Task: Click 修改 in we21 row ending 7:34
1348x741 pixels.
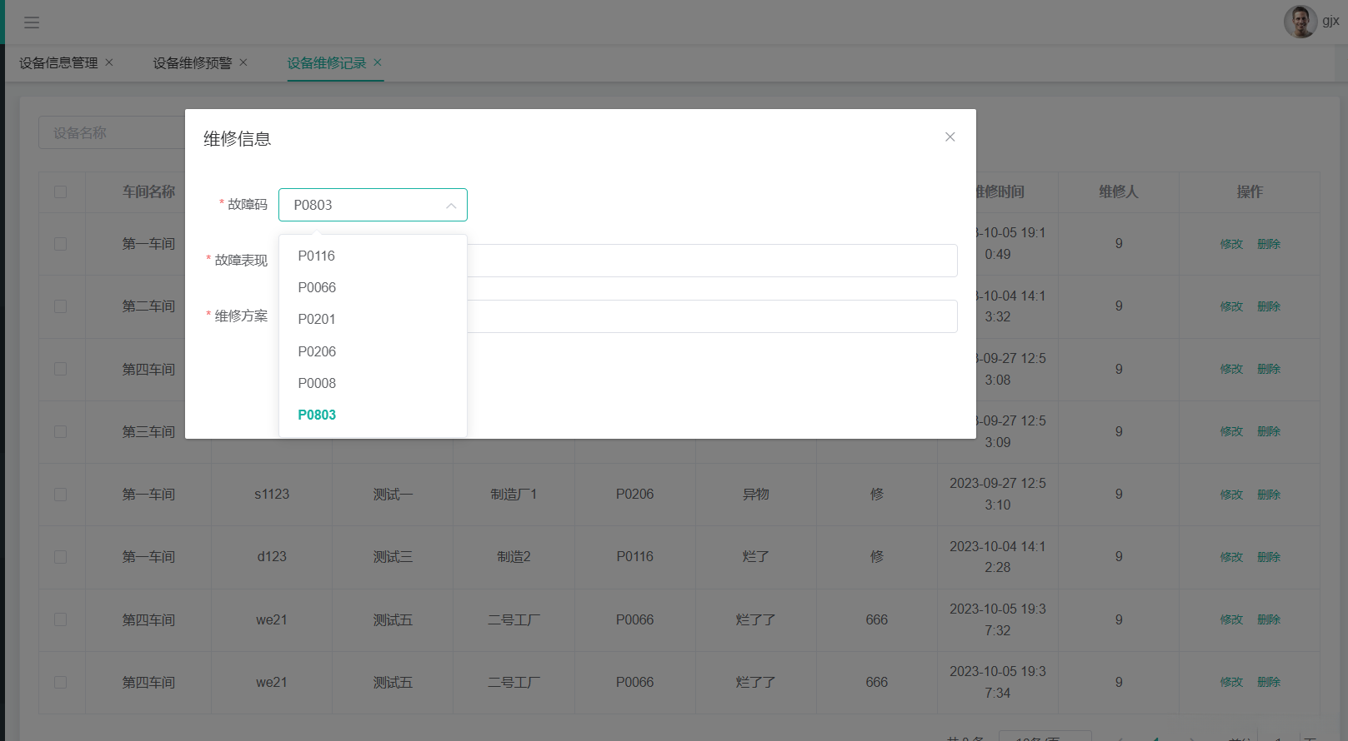Action: tap(1231, 682)
